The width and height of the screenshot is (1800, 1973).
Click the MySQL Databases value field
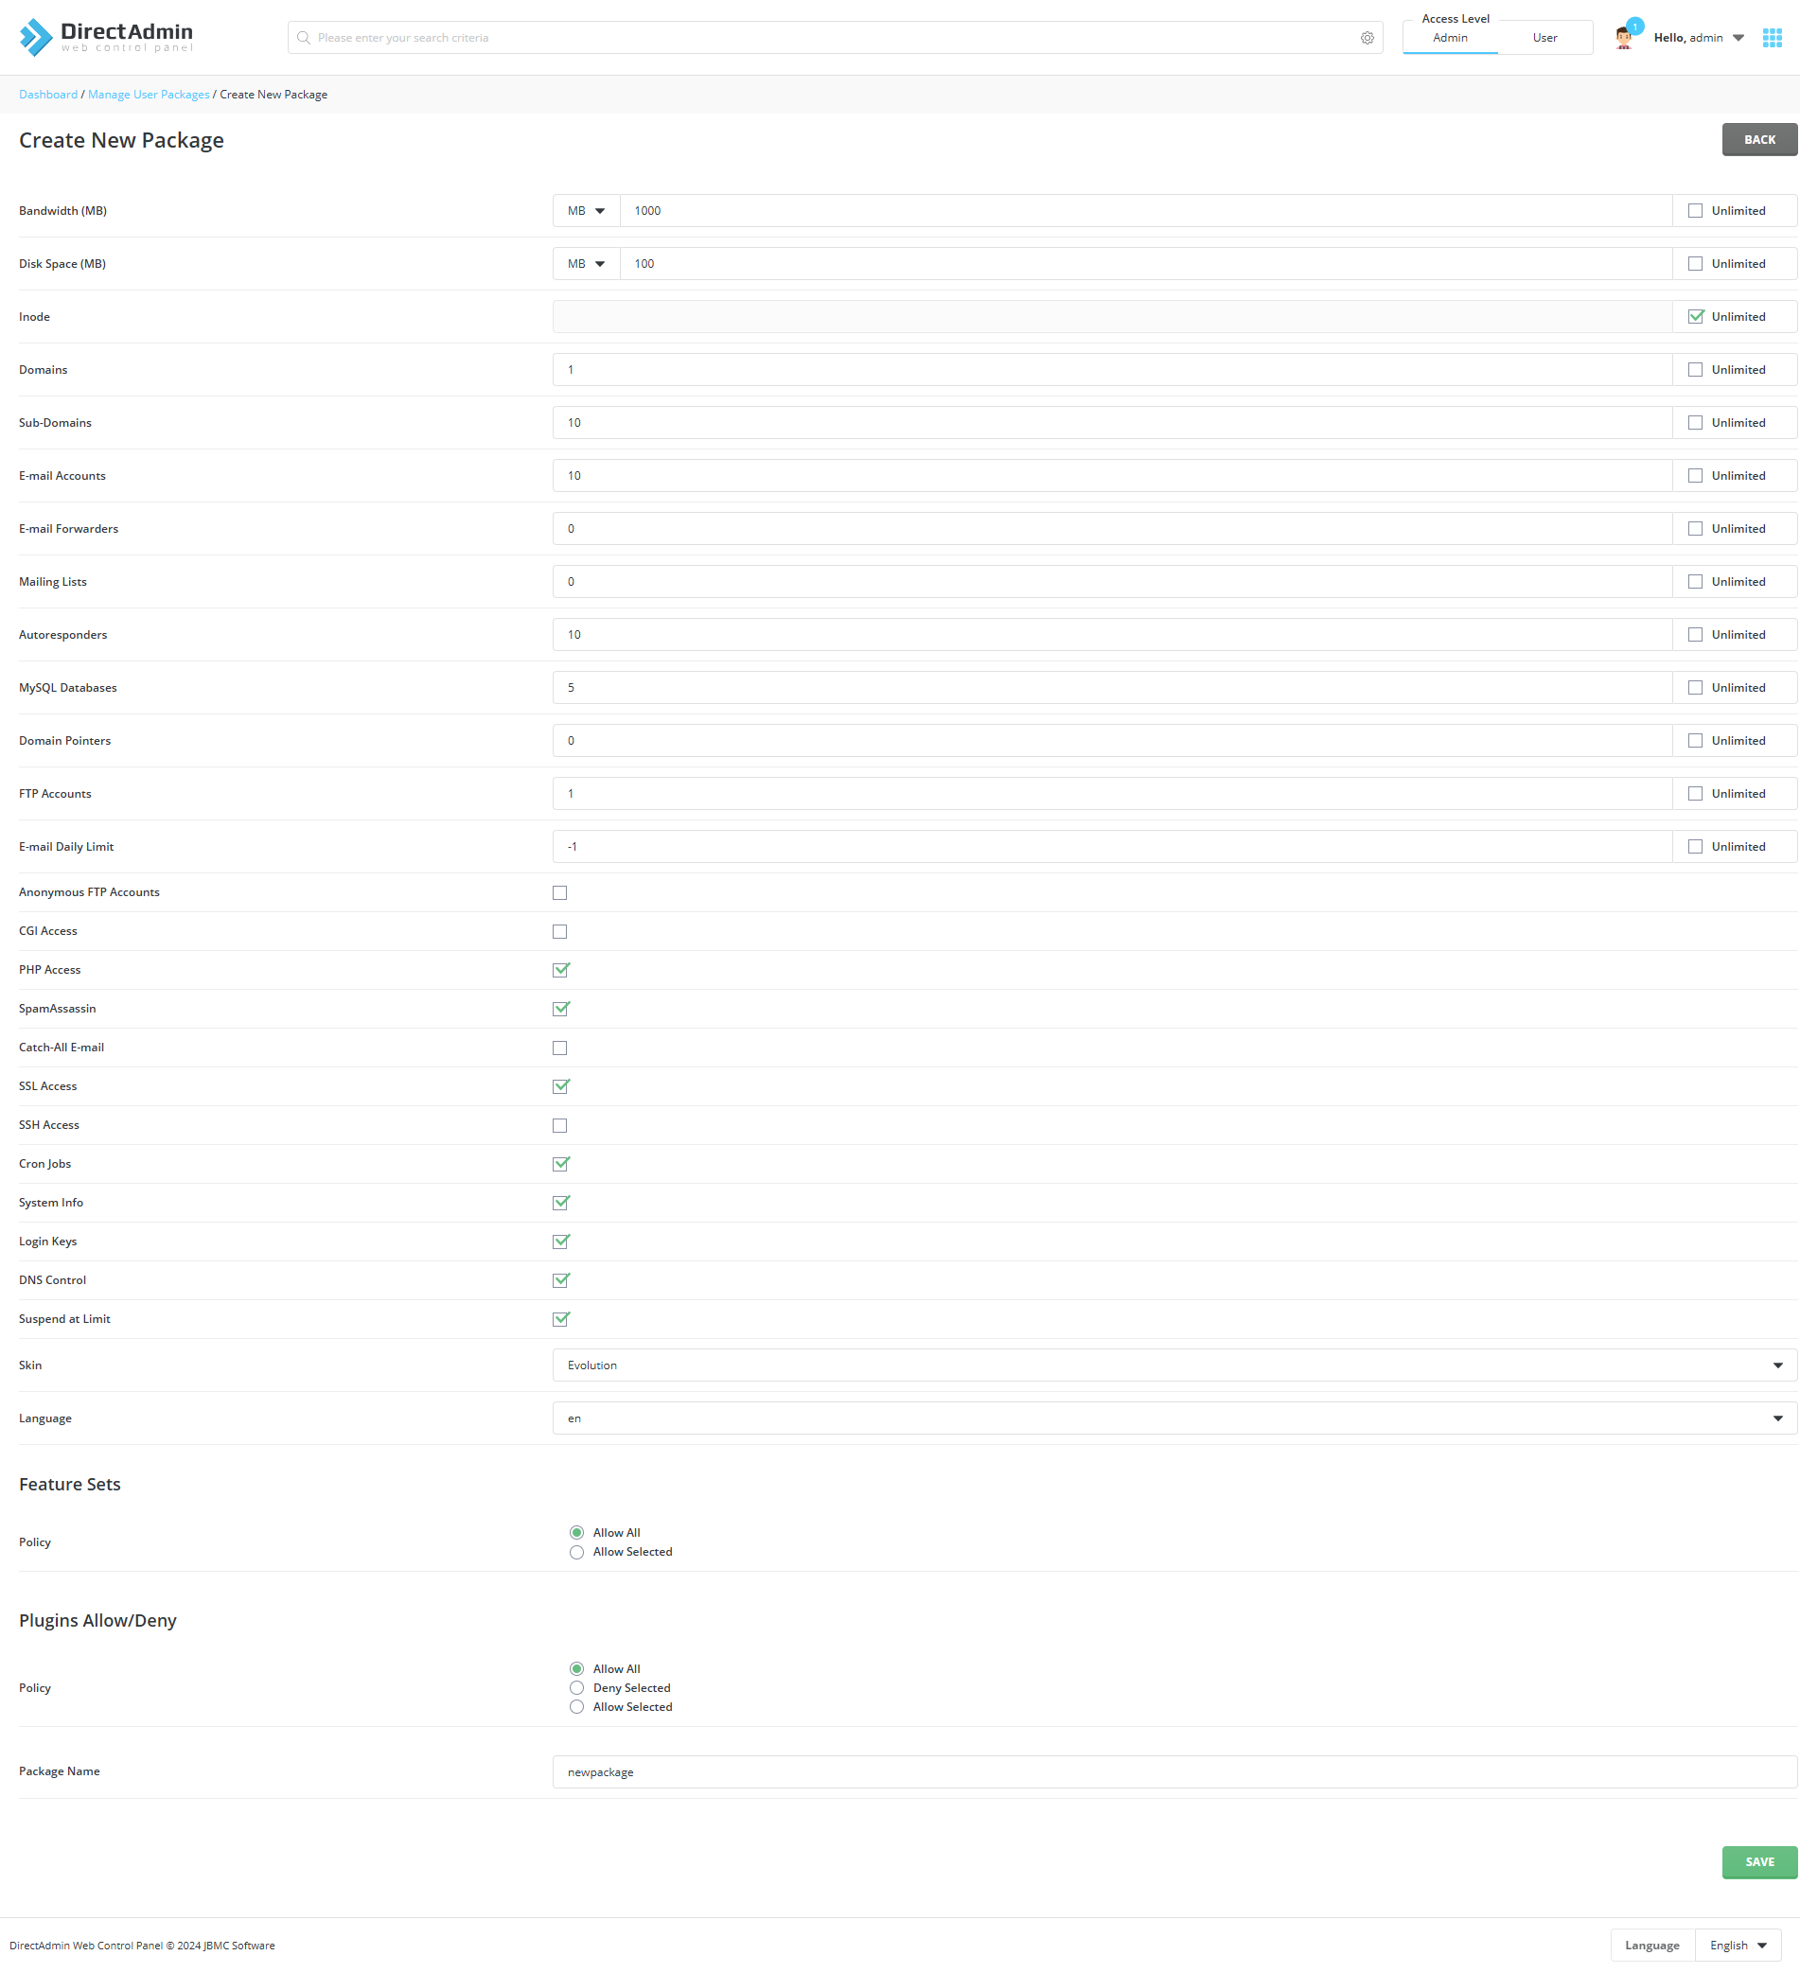(x=1112, y=687)
